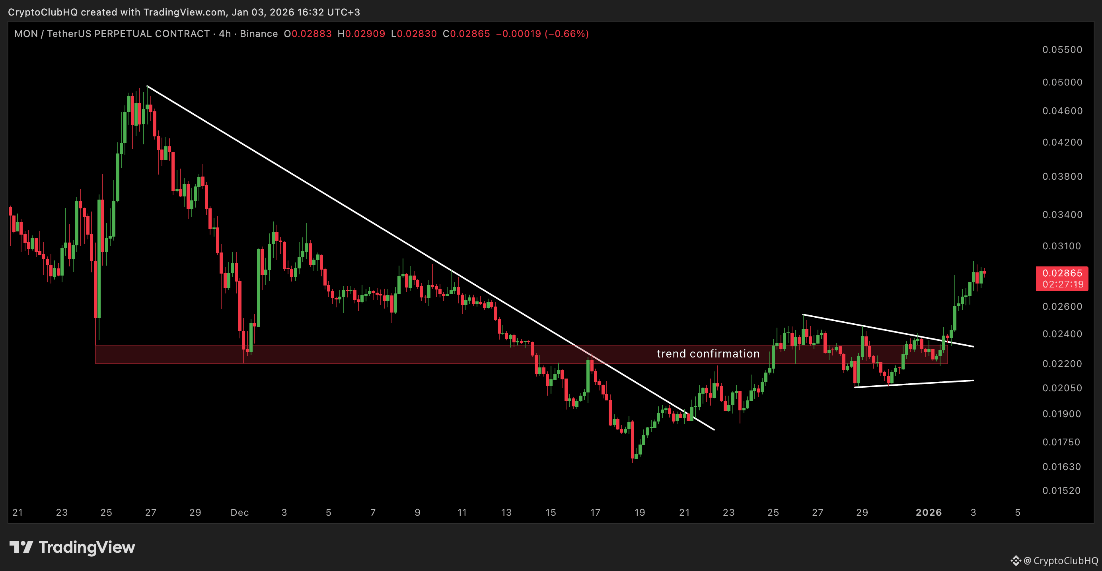The image size is (1102, 571).
Task: Click the 0.04200 price axis label
Action: 1062,142
